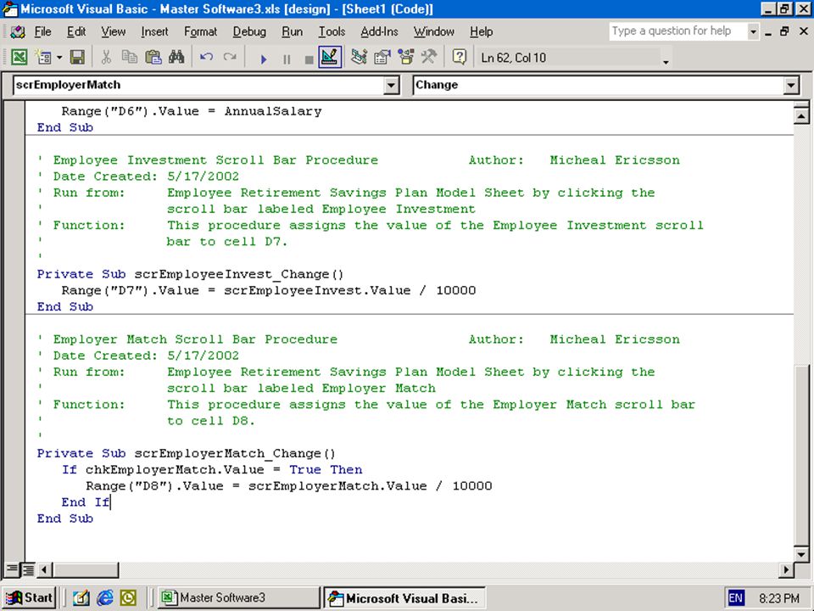This screenshot has height=611, width=814.
Task: Open the Window menu
Action: coord(434,31)
